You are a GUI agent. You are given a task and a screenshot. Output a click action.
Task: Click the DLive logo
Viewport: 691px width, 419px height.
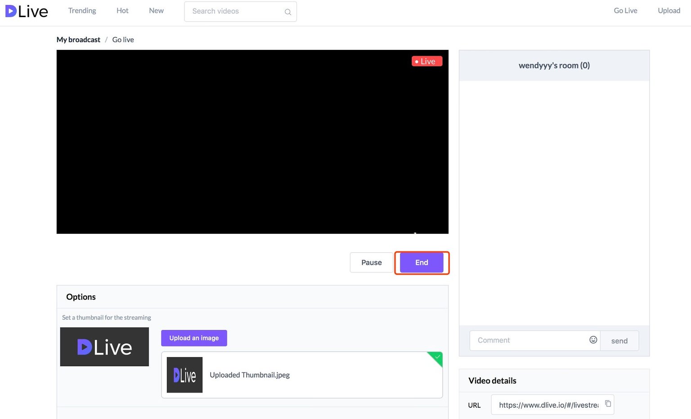click(x=26, y=11)
